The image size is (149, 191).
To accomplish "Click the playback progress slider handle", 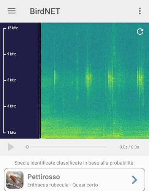I will coord(27,147).
